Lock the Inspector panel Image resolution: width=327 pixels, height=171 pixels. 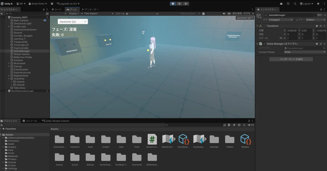tap(320, 10)
